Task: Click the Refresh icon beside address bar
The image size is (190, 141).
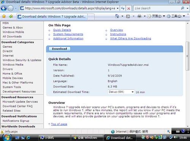Action: [x=123, y=8]
